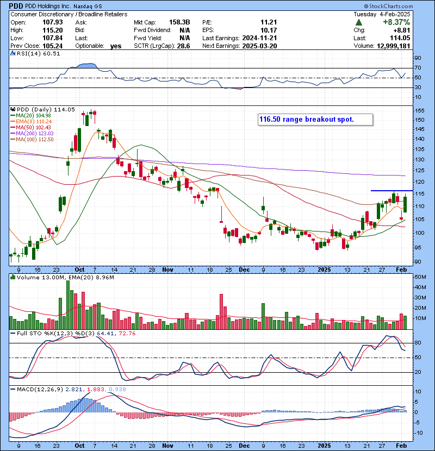
Task: Click the stochastic %D value 72.76
Action: (x=127, y=334)
